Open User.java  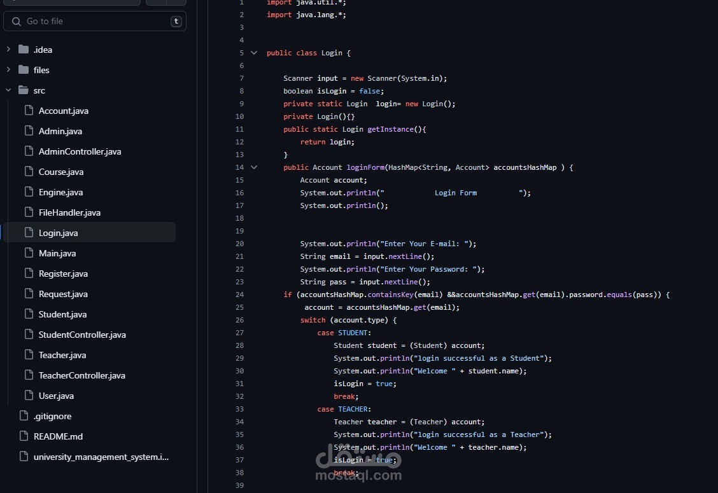click(x=56, y=396)
